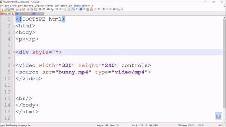Collapse the video fold on line 8
This screenshot has width=226, height=127.
coord(14,66)
